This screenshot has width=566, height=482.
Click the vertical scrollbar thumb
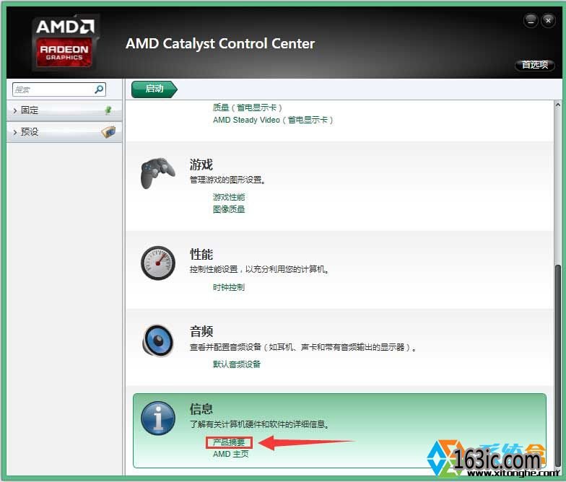557,364
